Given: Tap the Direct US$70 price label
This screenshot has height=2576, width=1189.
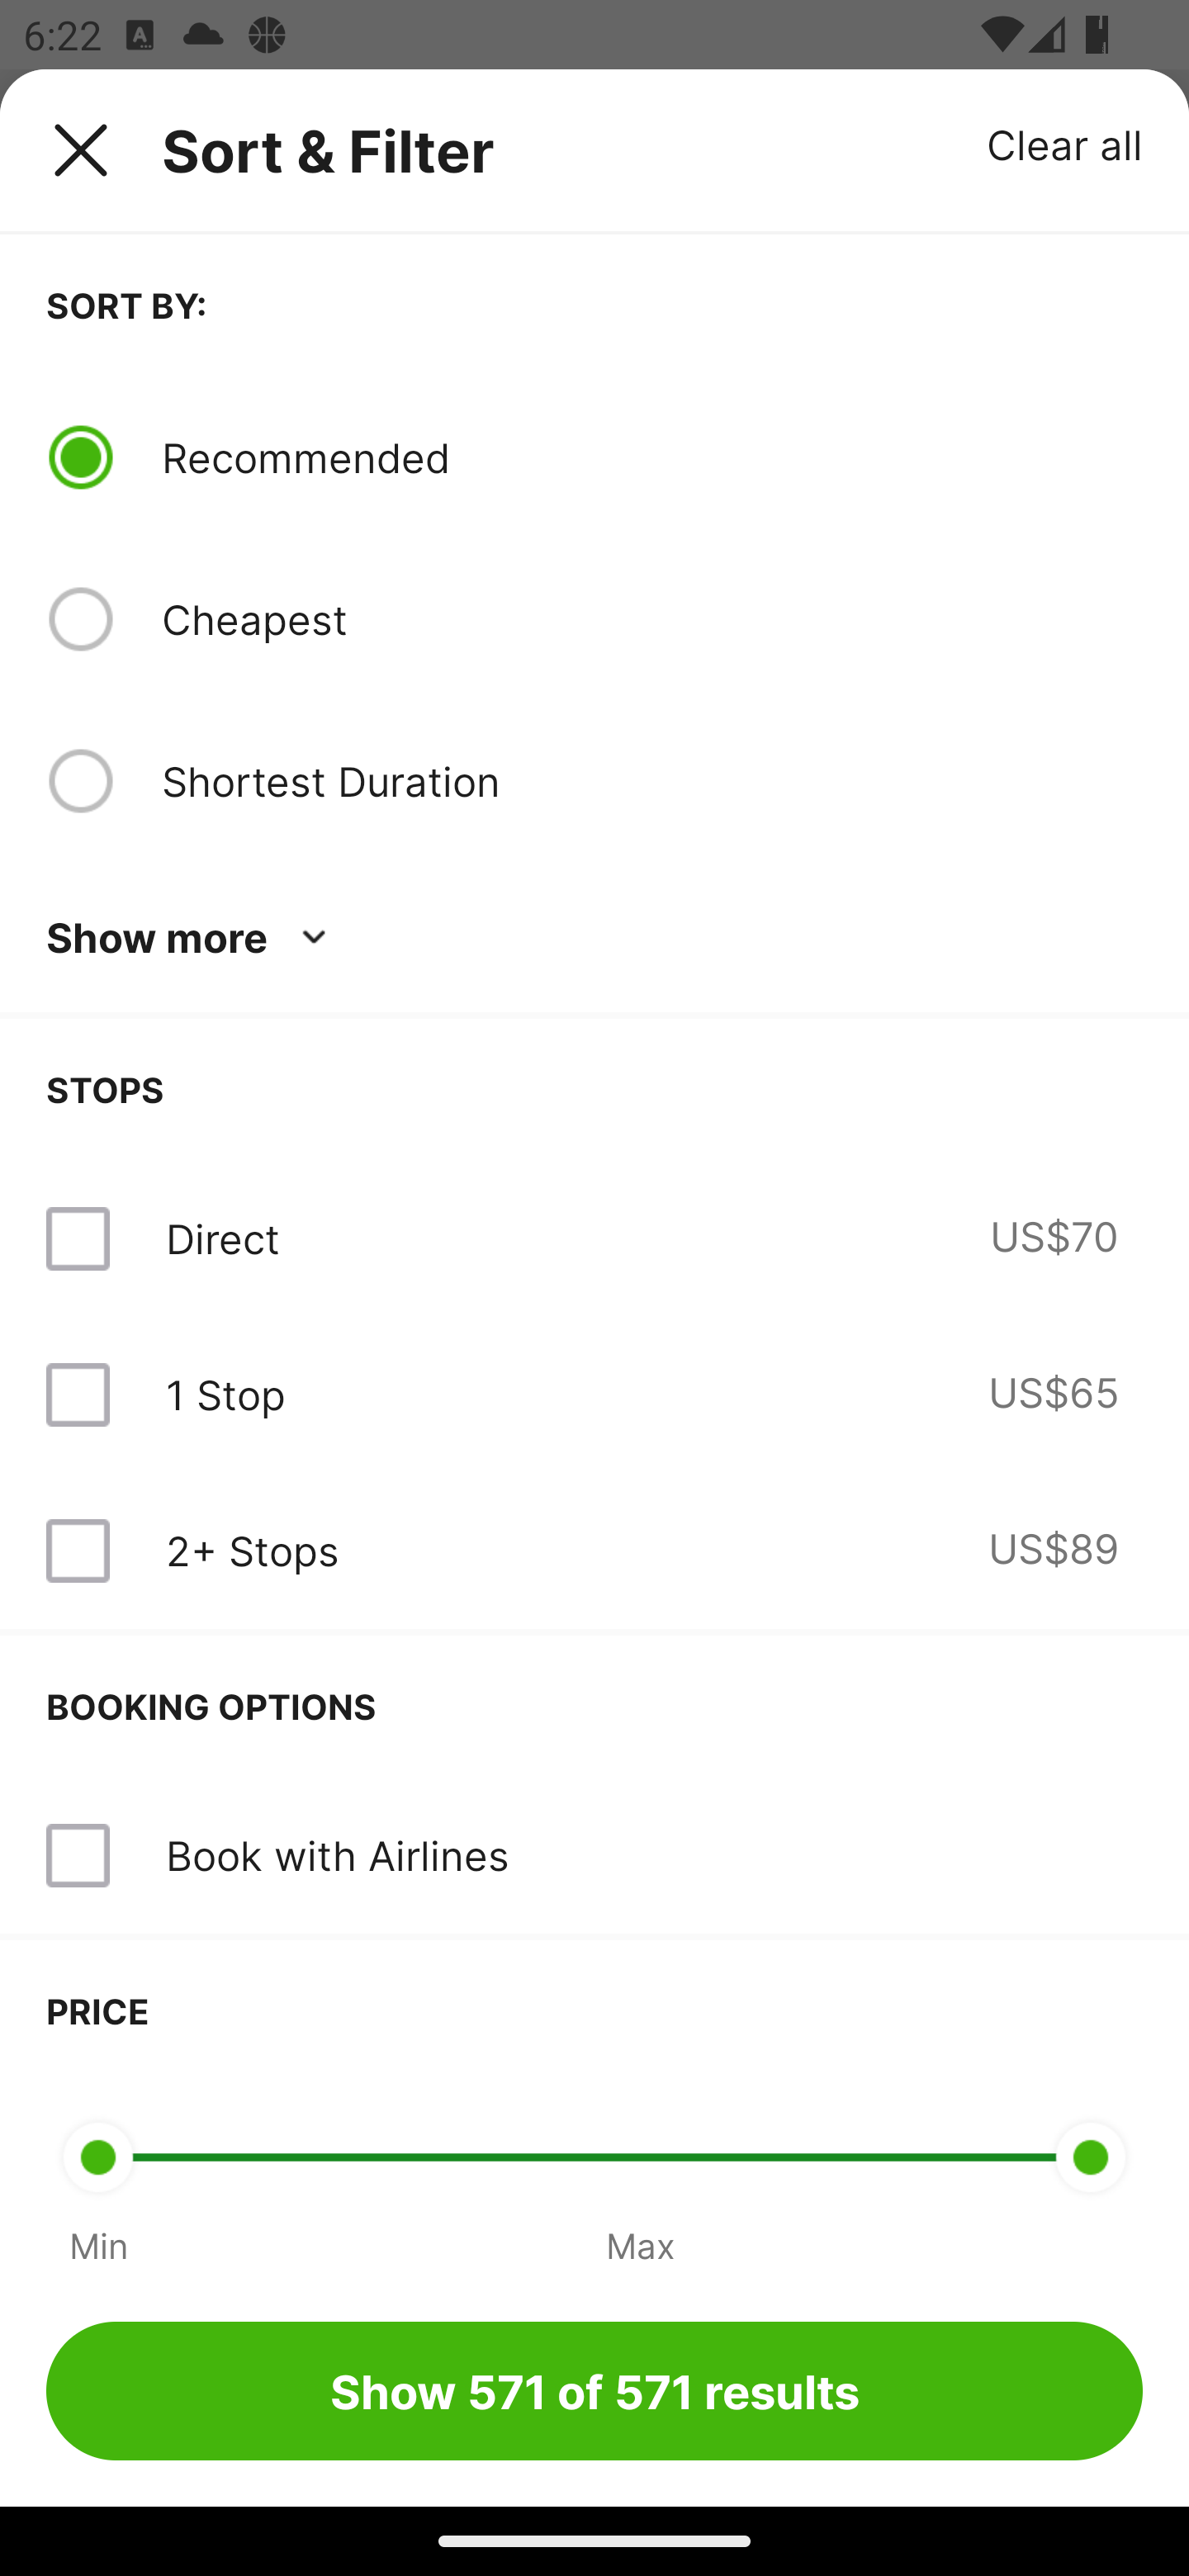Looking at the screenshot, I should [1053, 1237].
